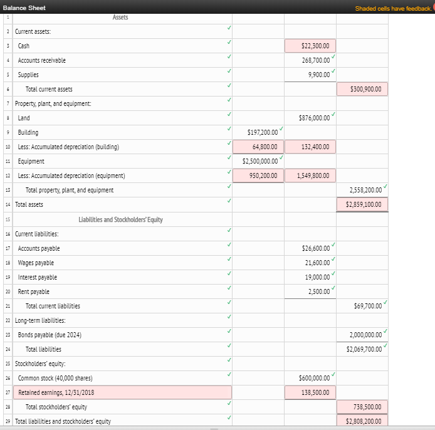Select Accounts receivable value 268,700.00
This screenshot has height=430, width=435.
click(310, 60)
